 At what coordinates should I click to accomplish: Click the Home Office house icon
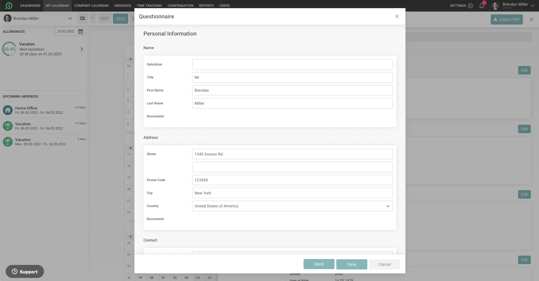tap(8, 110)
